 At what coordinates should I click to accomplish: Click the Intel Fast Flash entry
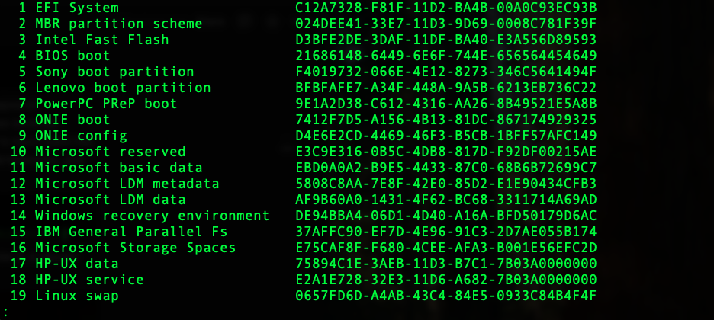click(x=102, y=40)
